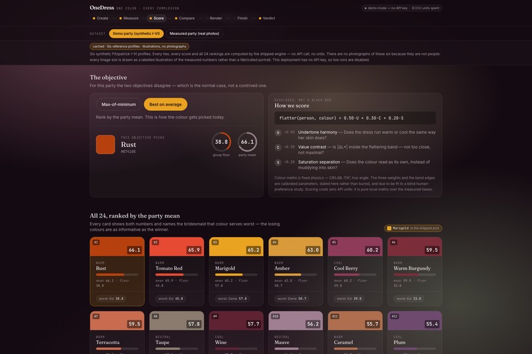Click the 38.8 group floor gauge
The image size is (532, 354).
[221, 142]
